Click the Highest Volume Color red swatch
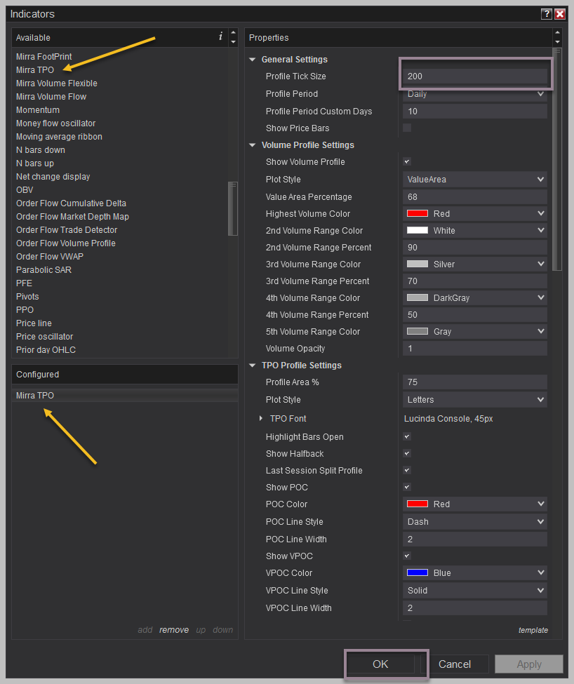Screen dimensions: 574x684 (418, 214)
